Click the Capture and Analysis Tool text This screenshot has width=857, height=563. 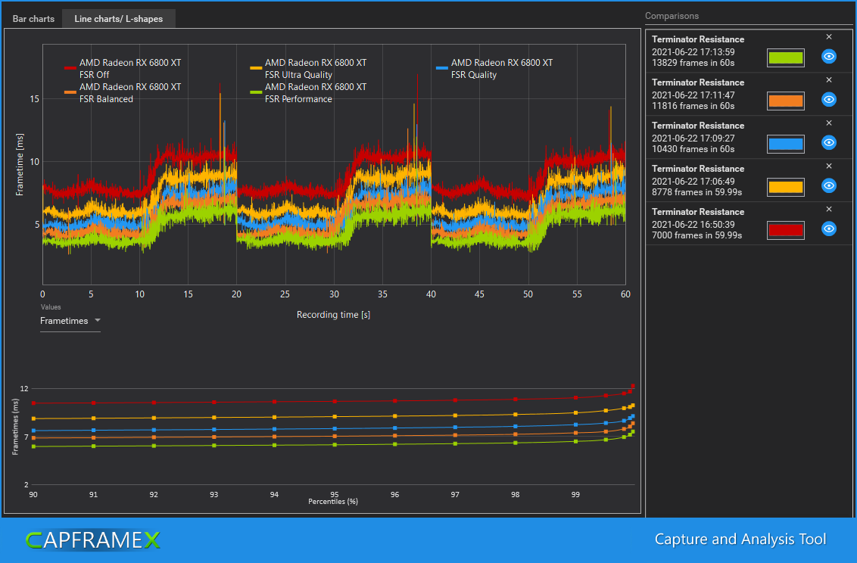click(x=740, y=540)
